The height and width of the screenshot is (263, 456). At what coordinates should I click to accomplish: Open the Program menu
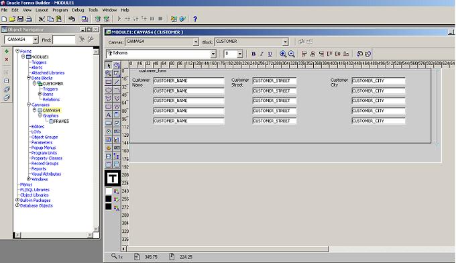click(60, 10)
